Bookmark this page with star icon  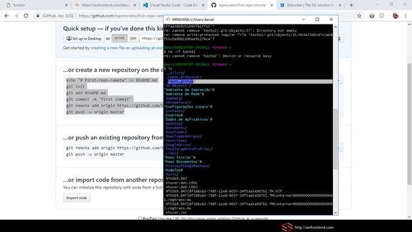pos(359,15)
